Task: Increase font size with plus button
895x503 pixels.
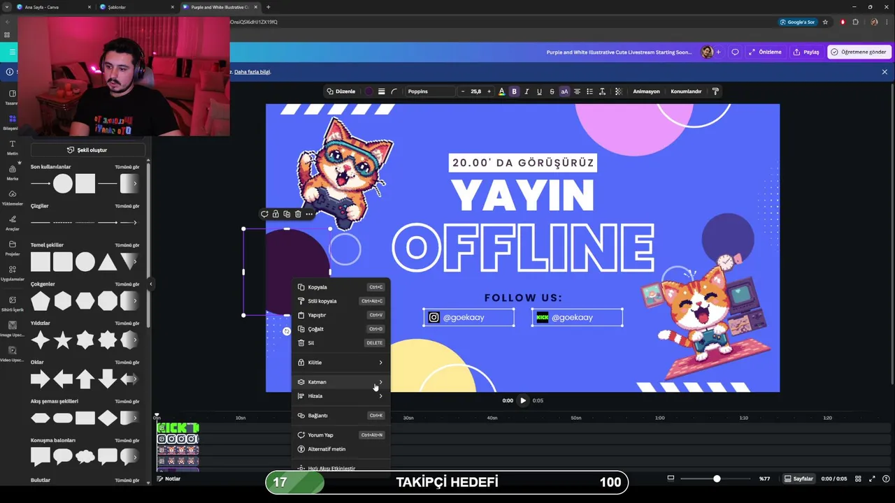Action: tap(489, 92)
